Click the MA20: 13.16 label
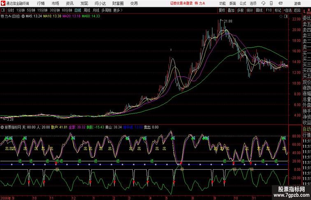Image resolution: width=311 pixels, height=200 pixels. (x=72, y=16)
